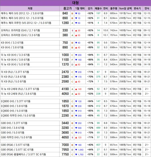This screenshot has height=157, width=151.
Task: Sort by the 1월 대비 column header
Action: pos(80,8)
